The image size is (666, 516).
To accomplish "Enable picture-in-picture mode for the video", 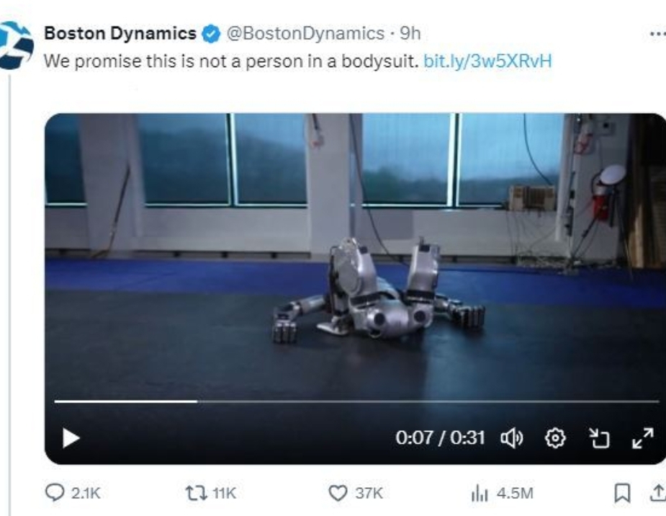I will click(599, 438).
